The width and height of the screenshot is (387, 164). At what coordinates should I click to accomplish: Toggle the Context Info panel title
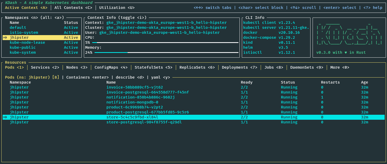click(117, 18)
